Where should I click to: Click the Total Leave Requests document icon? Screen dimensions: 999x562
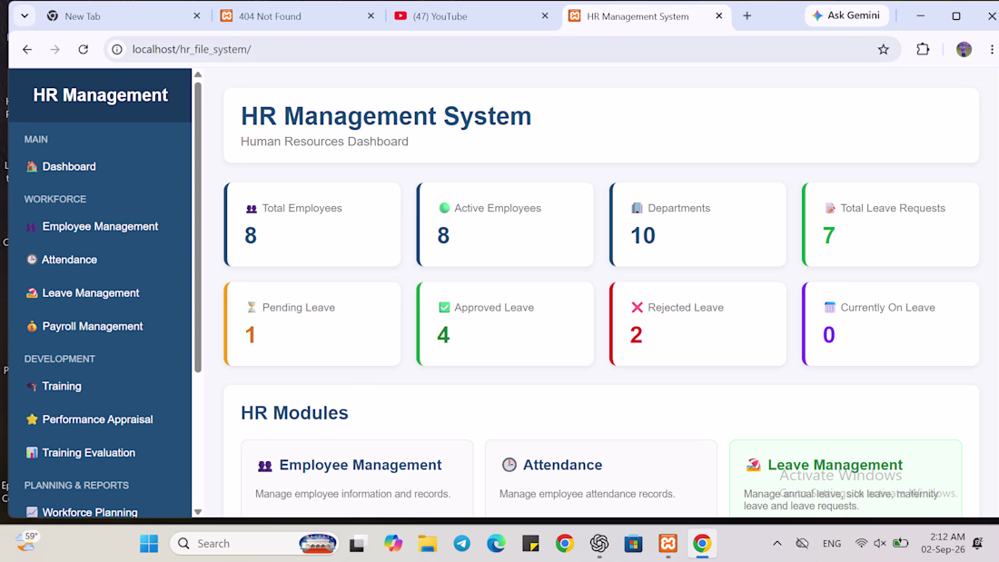click(x=829, y=208)
